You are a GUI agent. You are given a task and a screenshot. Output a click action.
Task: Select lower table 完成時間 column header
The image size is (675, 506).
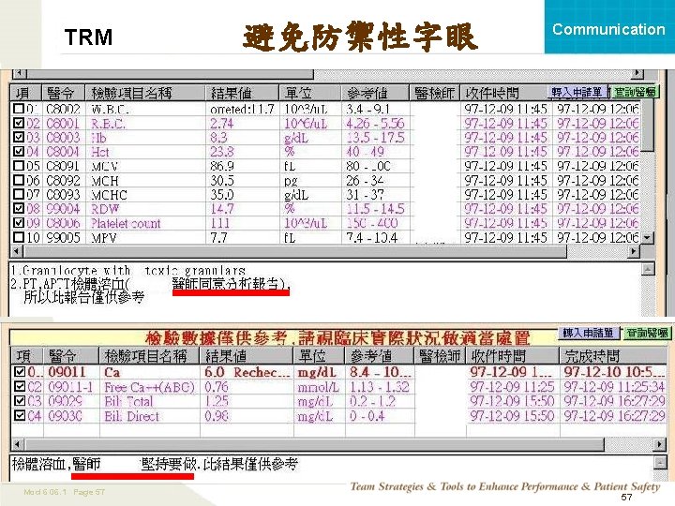pyautogui.click(x=613, y=356)
